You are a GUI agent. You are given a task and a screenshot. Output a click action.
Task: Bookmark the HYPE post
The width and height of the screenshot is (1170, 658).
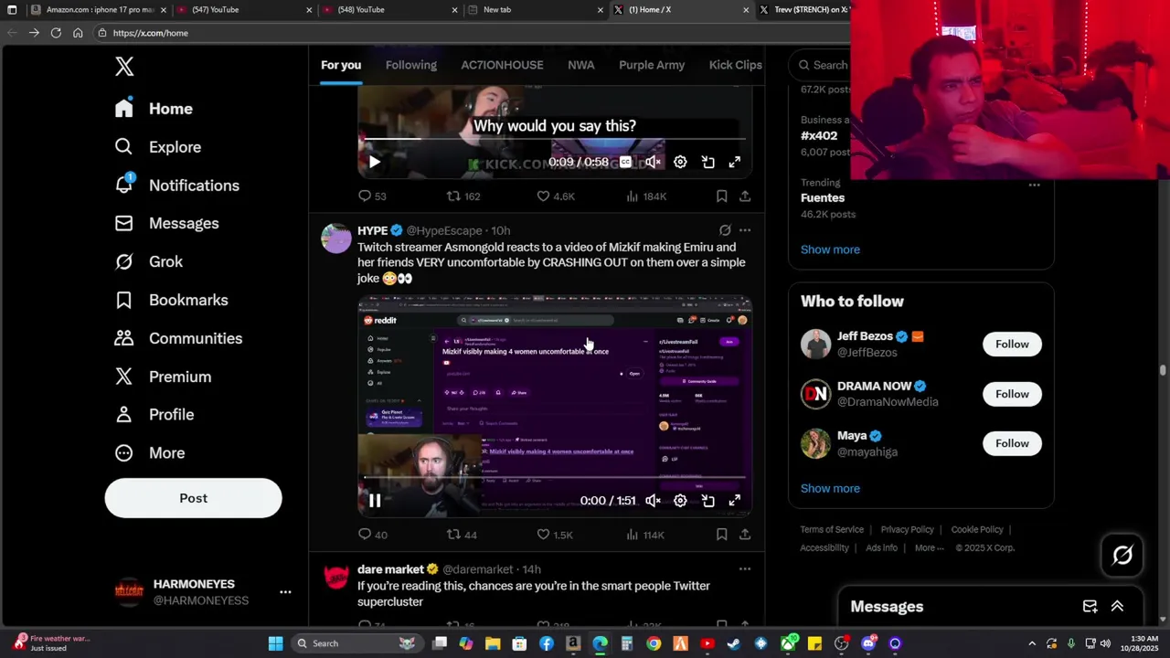coord(721,535)
